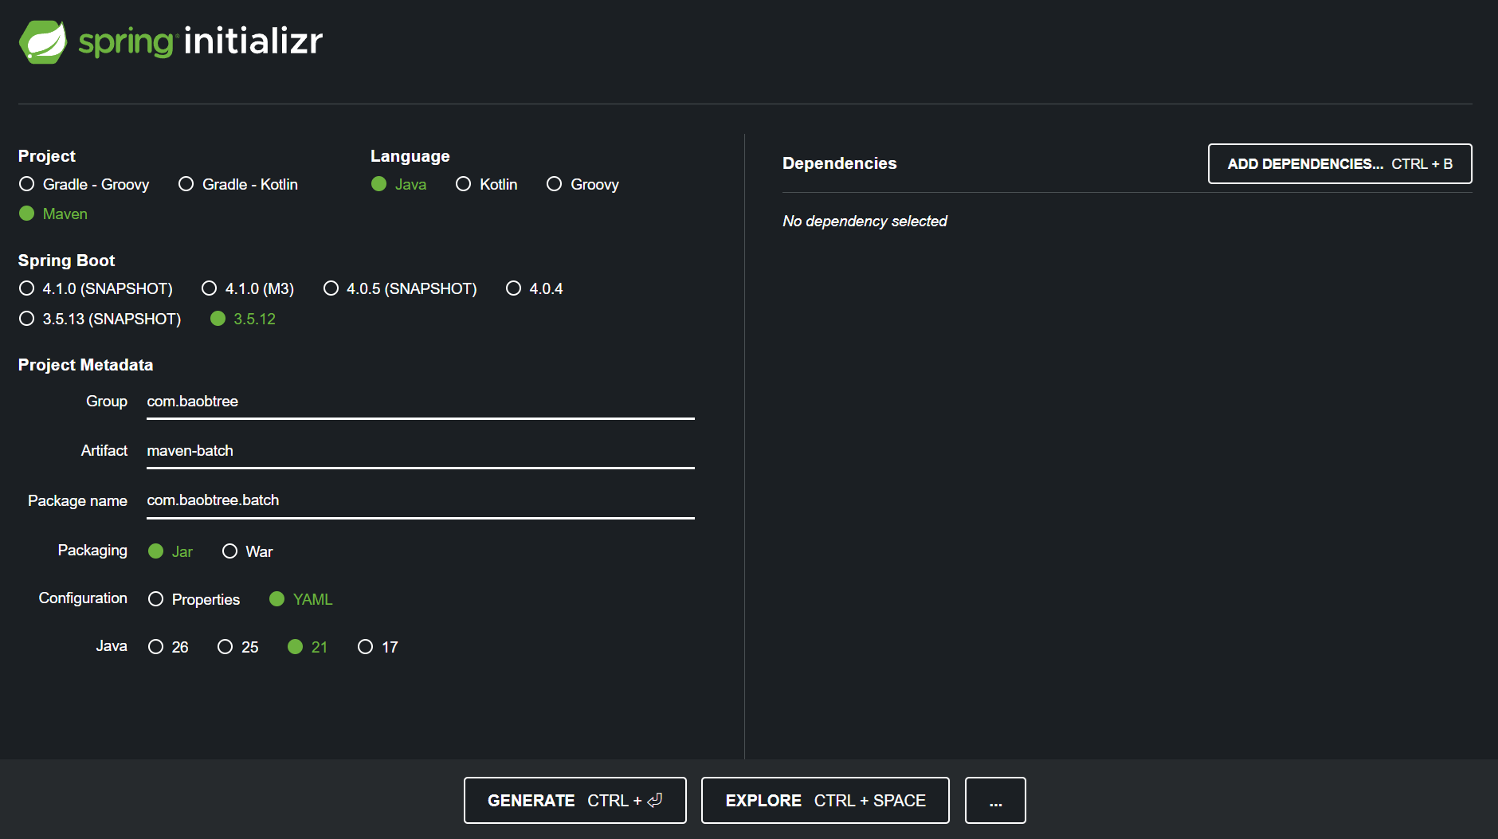Set packaging to Jar
The height and width of the screenshot is (839, 1498).
pos(171,551)
